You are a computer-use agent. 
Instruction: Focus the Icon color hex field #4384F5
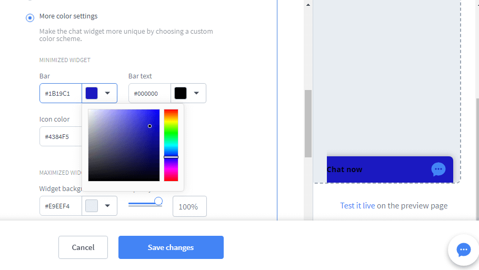pyautogui.click(x=61, y=136)
